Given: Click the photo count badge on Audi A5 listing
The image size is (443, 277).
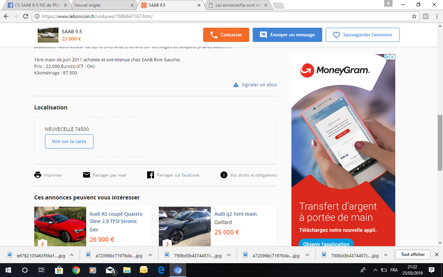Looking at the screenshot, I should (43, 243).
